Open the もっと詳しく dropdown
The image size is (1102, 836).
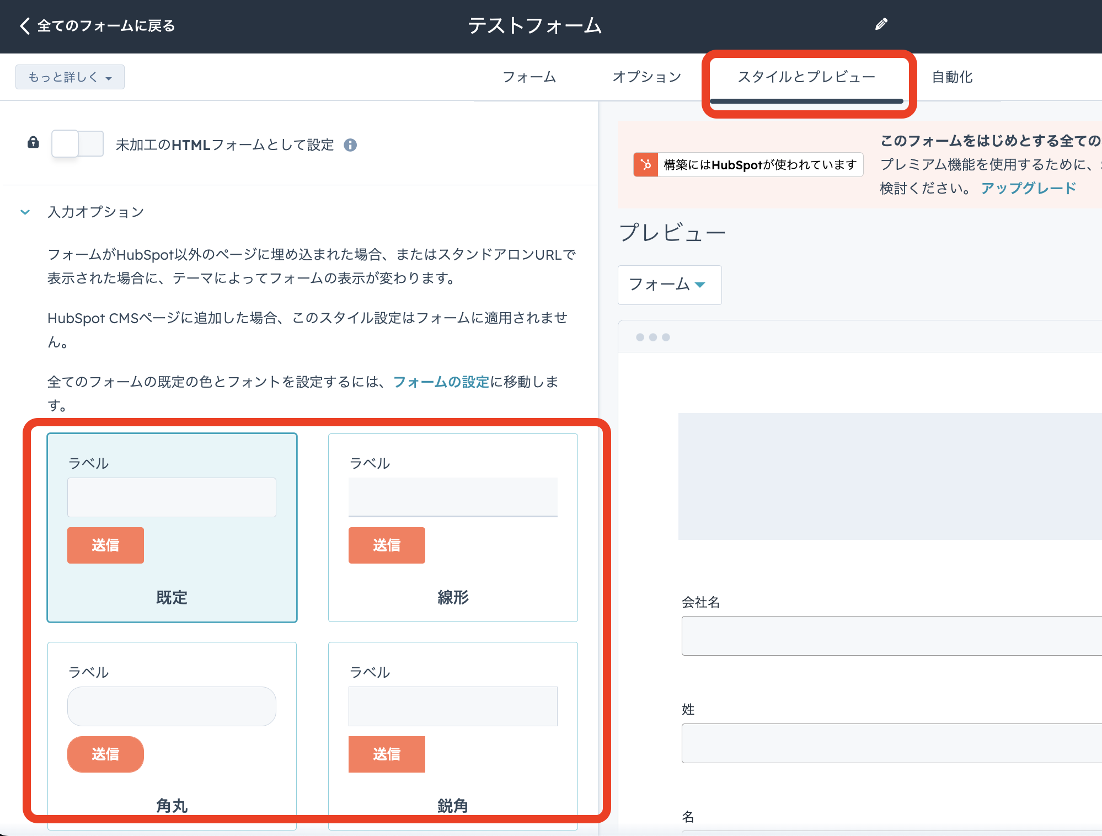(x=70, y=77)
